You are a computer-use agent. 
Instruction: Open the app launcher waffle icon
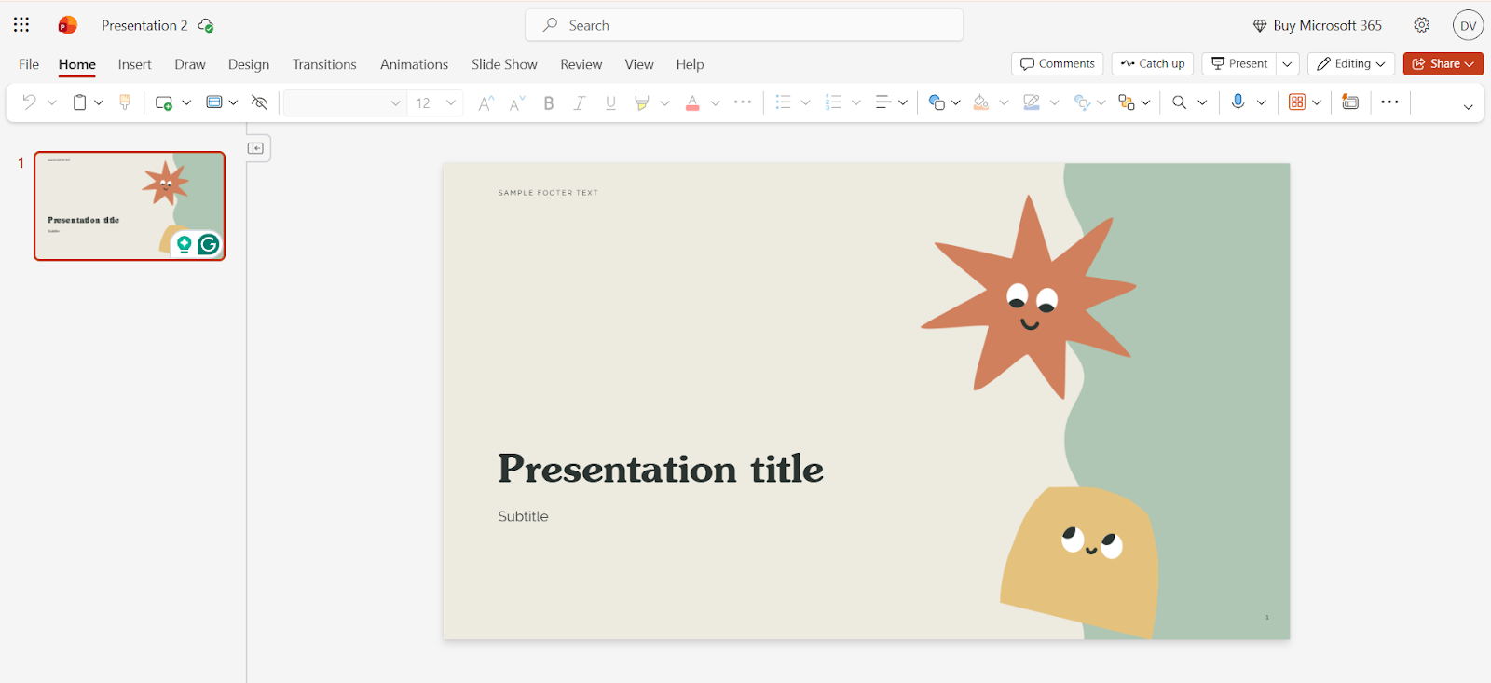pyautogui.click(x=21, y=25)
